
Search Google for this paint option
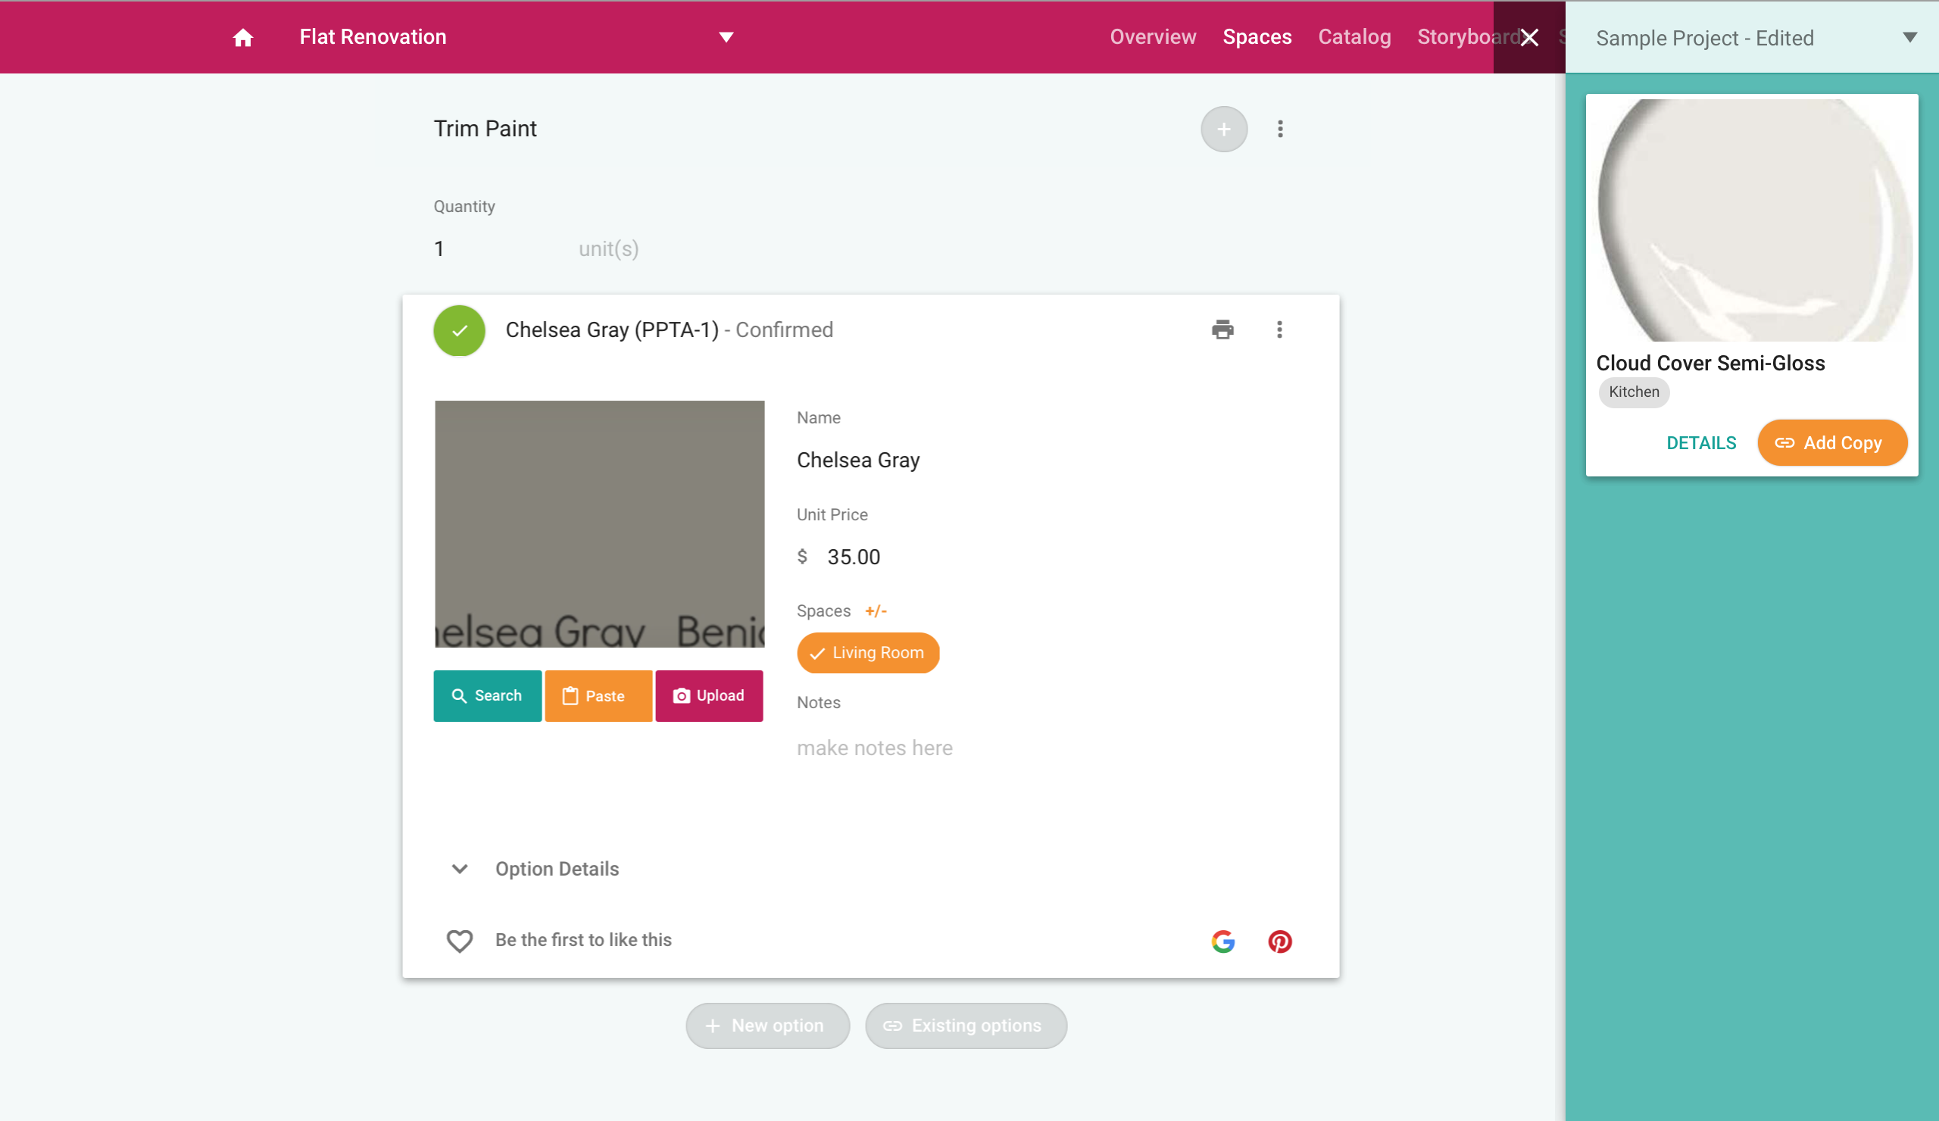click(1222, 941)
